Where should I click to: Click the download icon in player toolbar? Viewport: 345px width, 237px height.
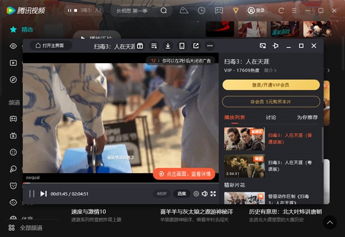168,46
